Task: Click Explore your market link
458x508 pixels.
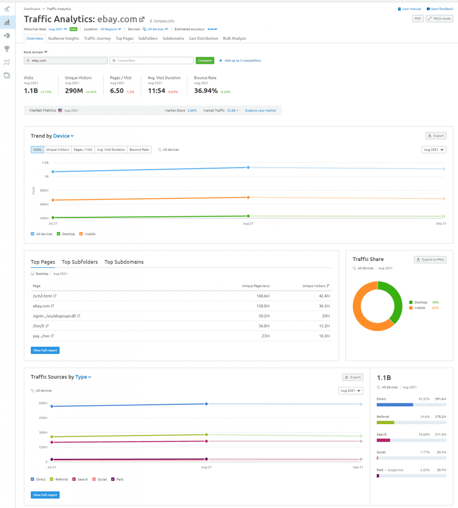Action: 261,111
